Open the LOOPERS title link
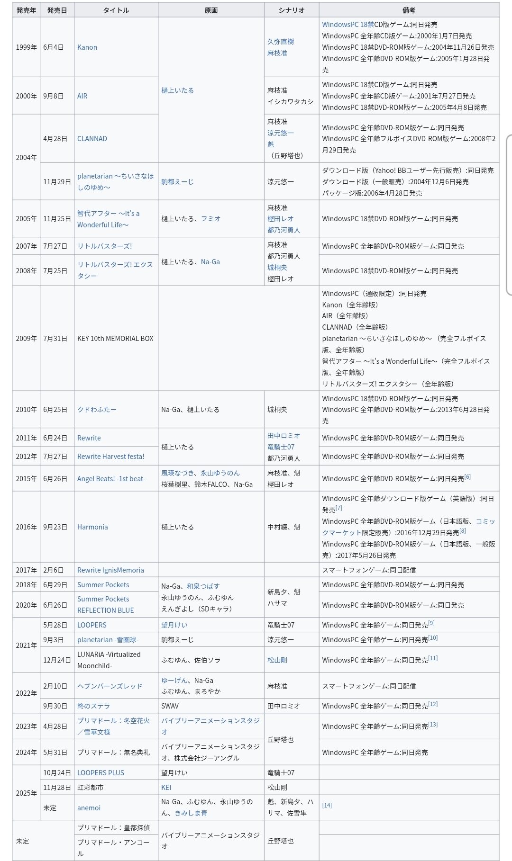The height and width of the screenshot is (861, 512). [x=92, y=625]
